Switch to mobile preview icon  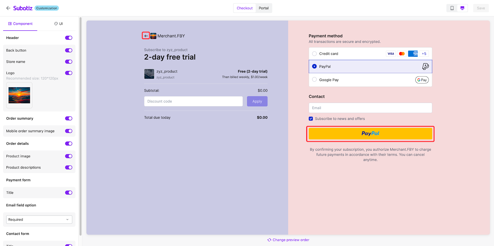[x=452, y=8]
